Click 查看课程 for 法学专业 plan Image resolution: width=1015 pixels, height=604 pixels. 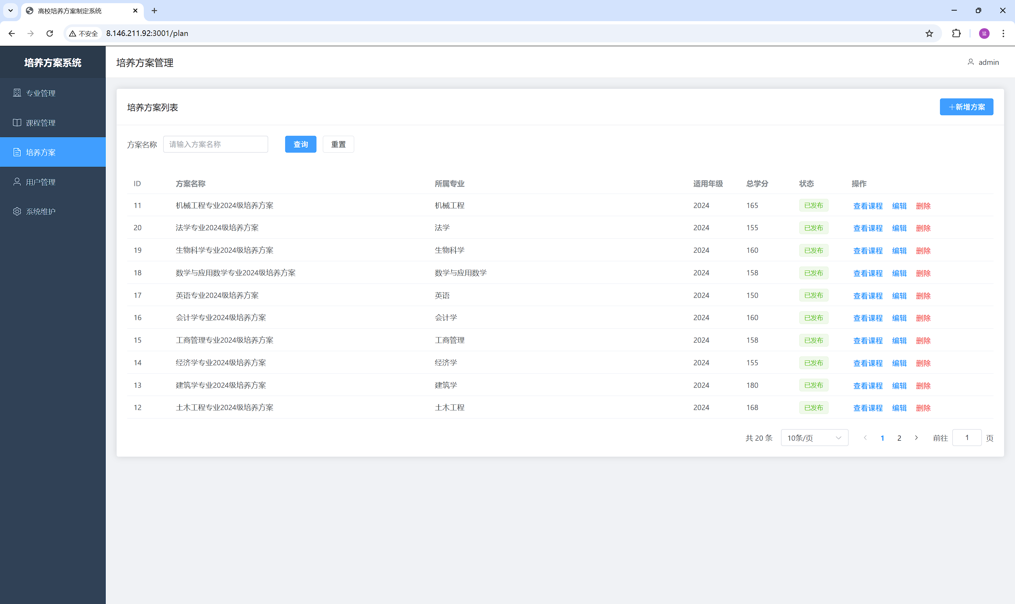click(x=867, y=228)
